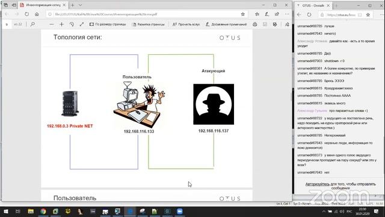Go forward in the PDF browser window

tap(17, 14)
